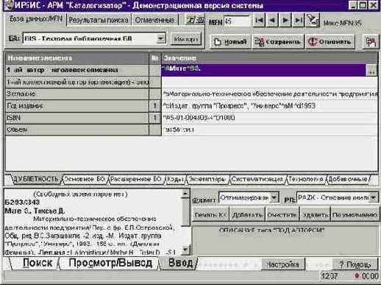
Task: Click the small icon before MFN field
Action: [x=195, y=20]
